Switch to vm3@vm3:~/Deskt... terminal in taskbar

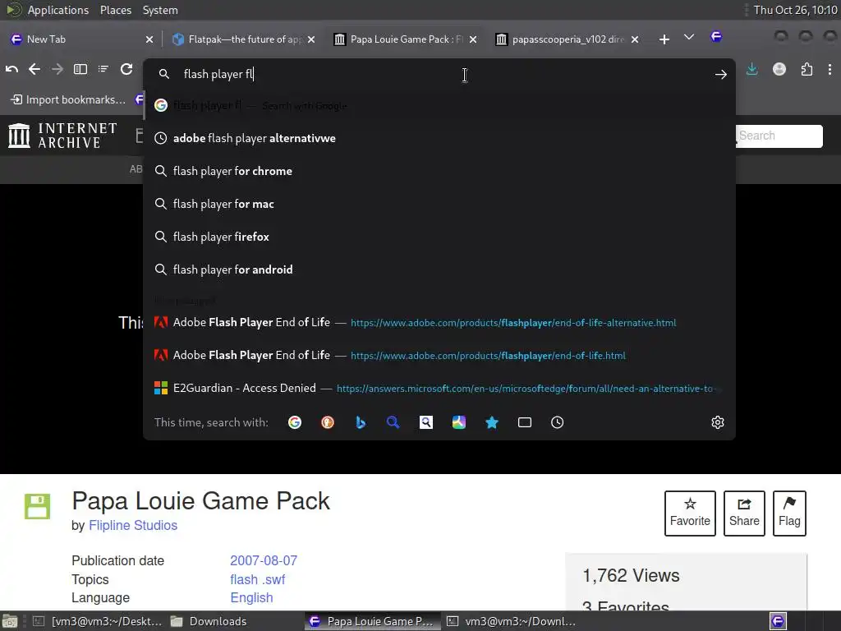tap(97, 621)
